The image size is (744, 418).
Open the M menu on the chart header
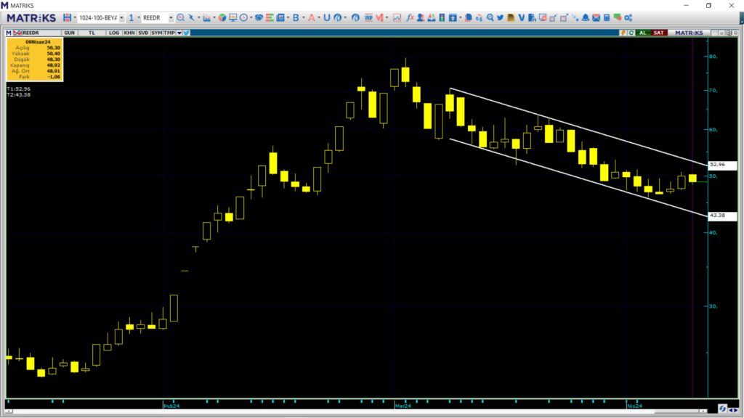(7, 32)
